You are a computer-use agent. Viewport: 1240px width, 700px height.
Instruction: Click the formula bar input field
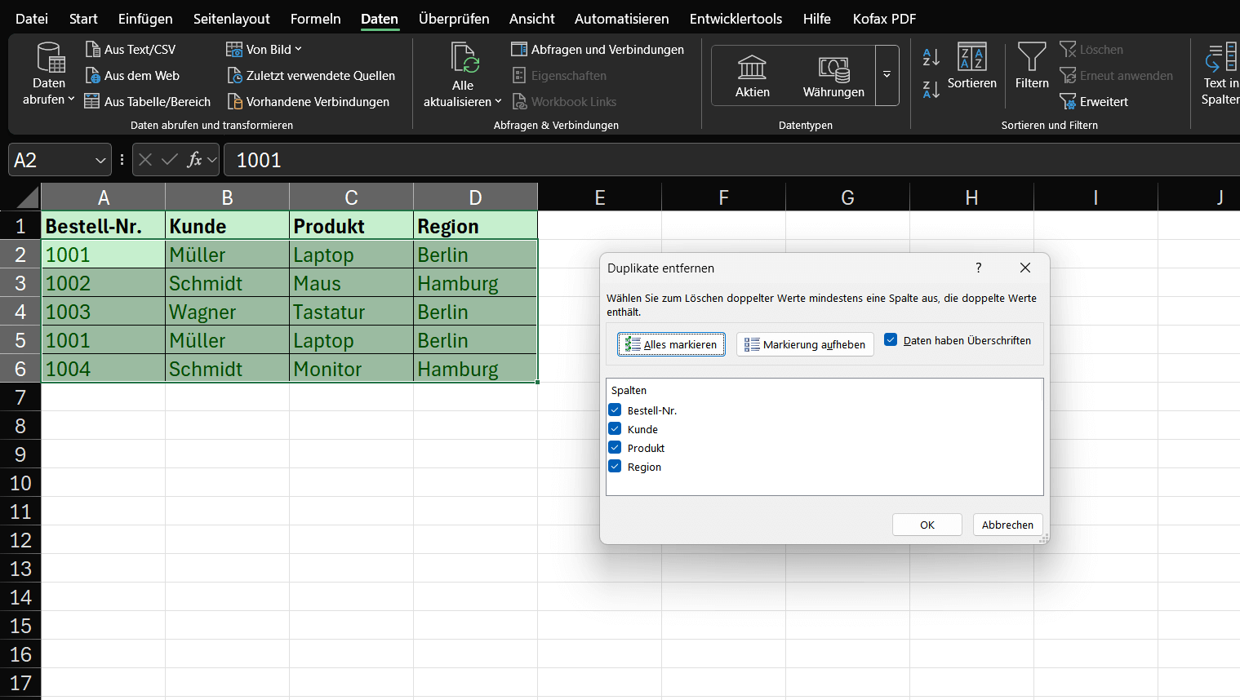[490, 160]
